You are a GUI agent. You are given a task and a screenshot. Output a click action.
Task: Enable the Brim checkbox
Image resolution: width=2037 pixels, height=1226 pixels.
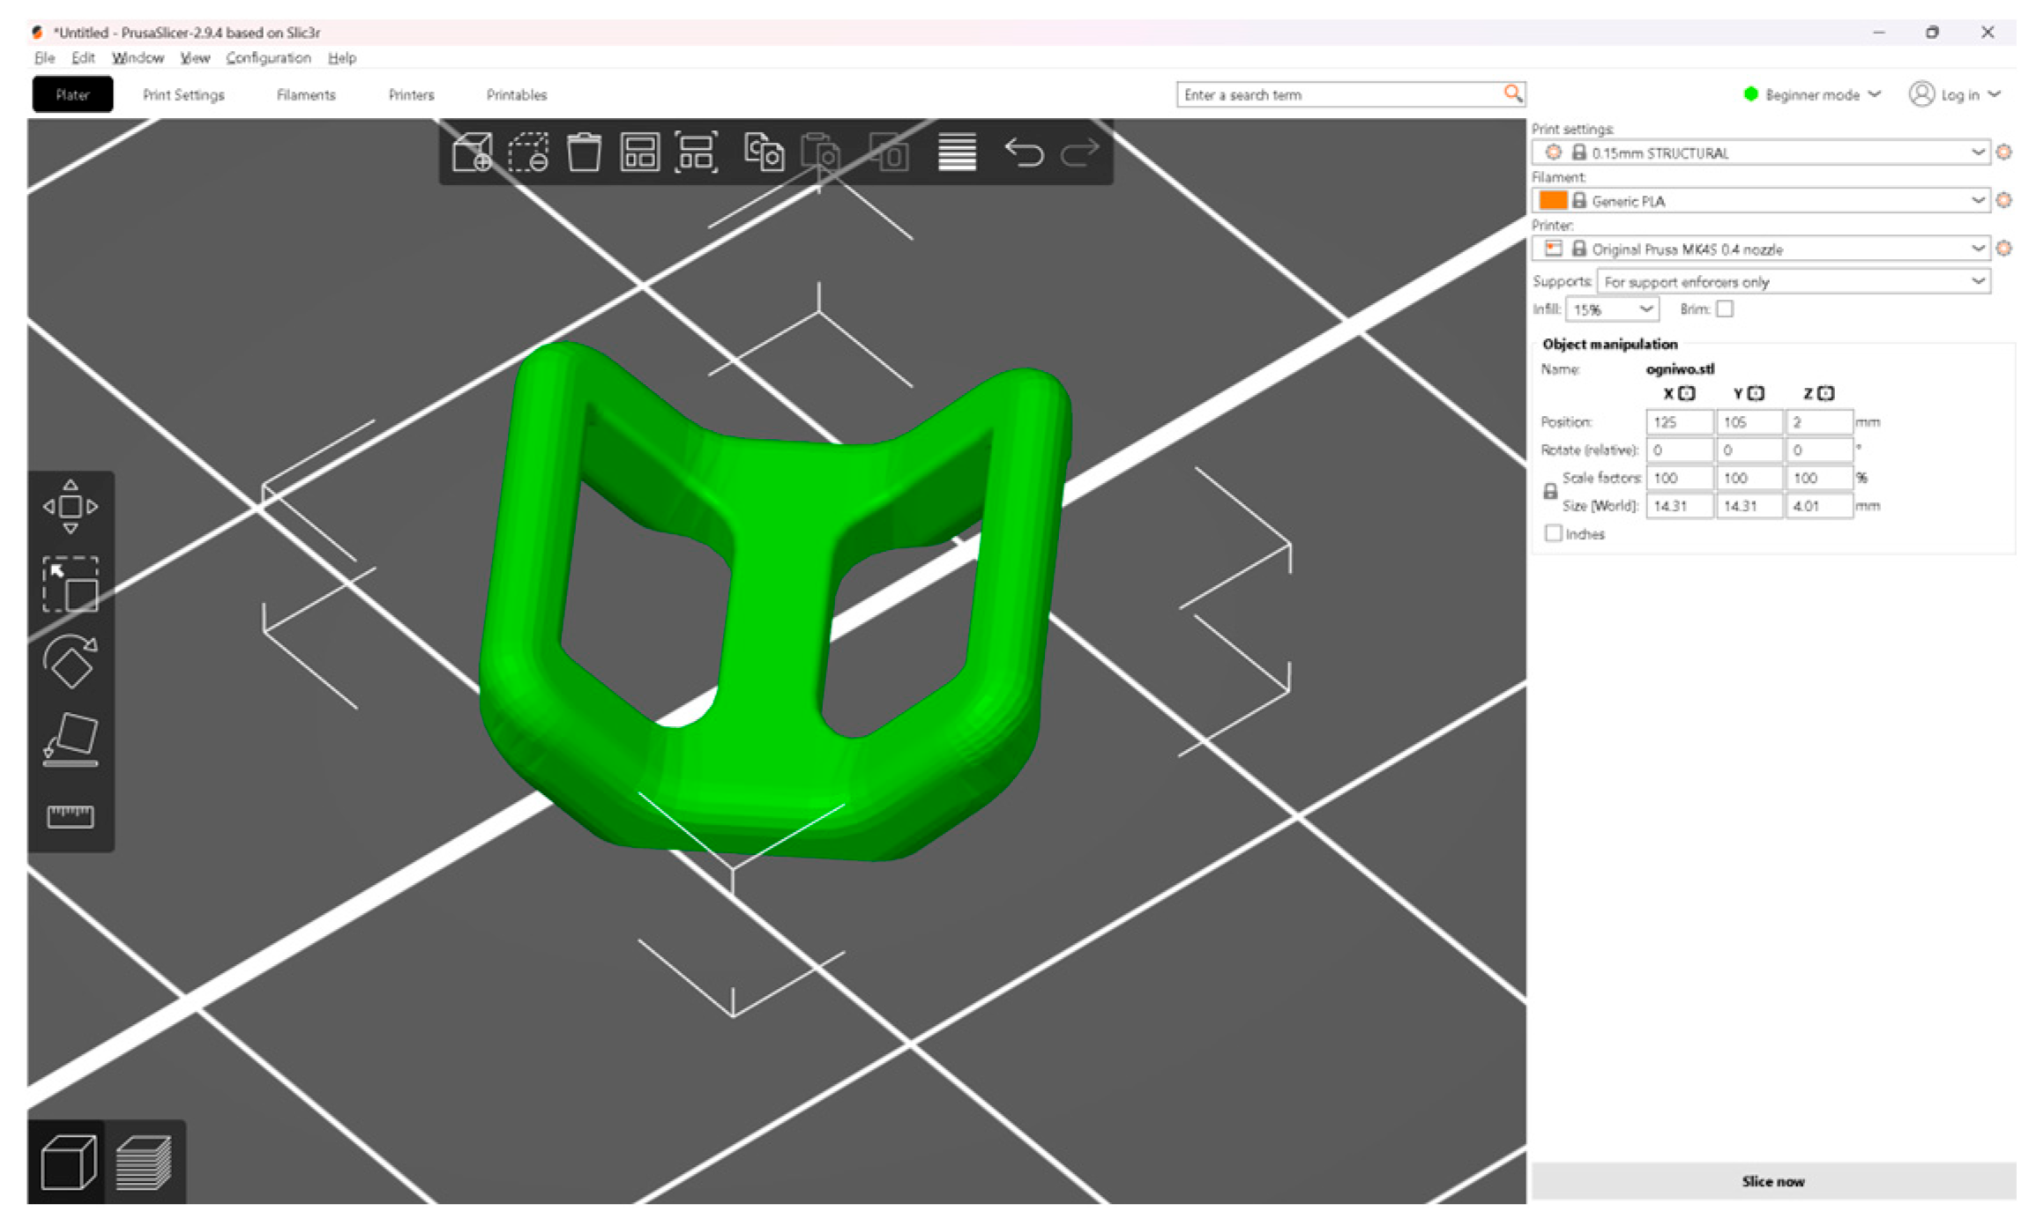click(1725, 309)
